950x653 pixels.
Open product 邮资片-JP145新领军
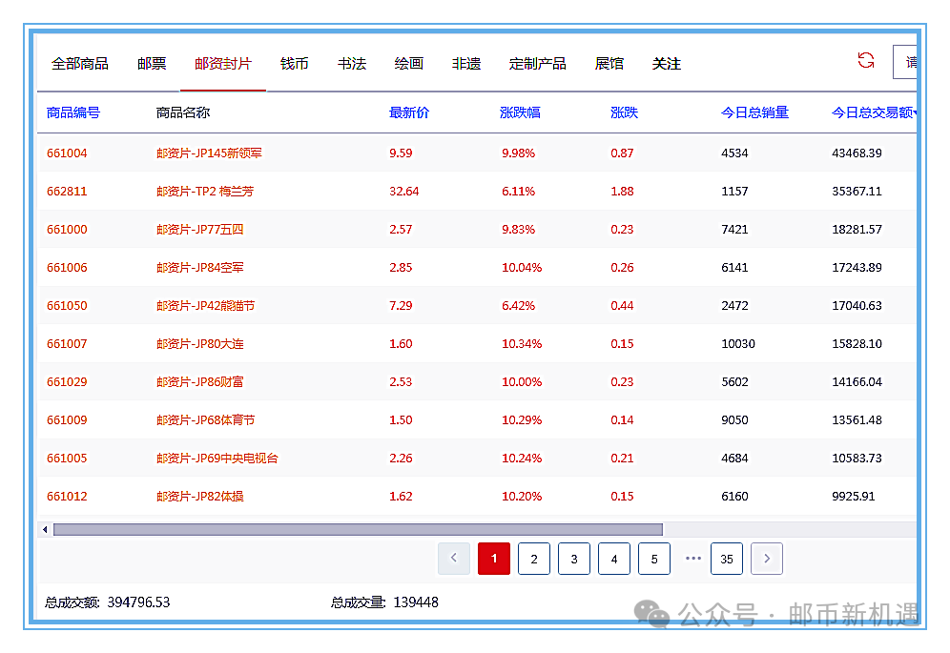tap(209, 153)
